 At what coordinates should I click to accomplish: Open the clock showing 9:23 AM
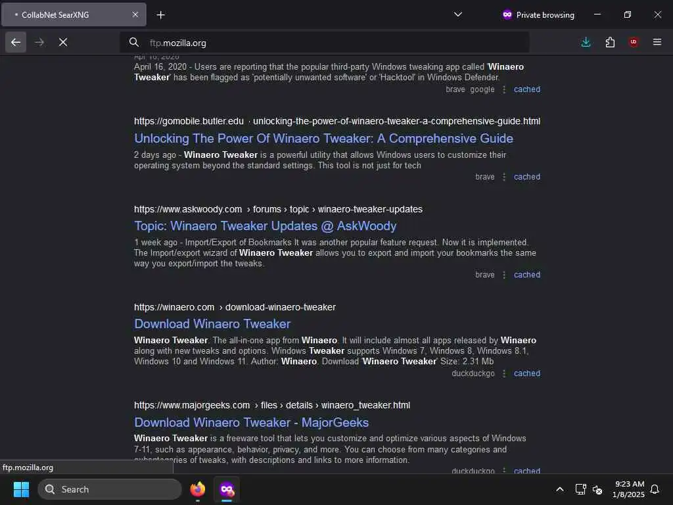(x=628, y=489)
